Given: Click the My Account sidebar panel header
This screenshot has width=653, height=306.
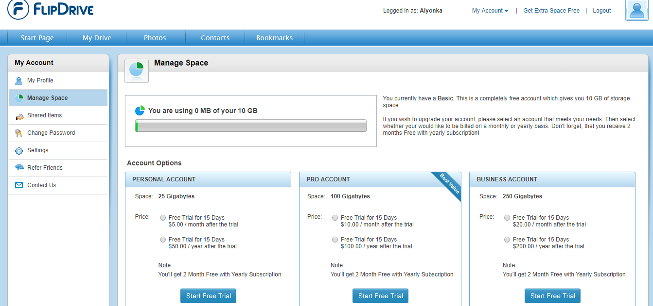Looking at the screenshot, I should tap(58, 63).
